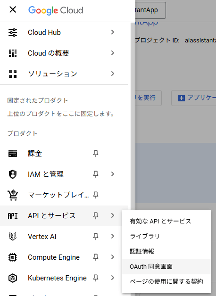The height and width of the screenshot is (296, 216).
Task: Click the Cloud の概要 dashboard icon
Action: pyautogui.click(x=13, y=53)
